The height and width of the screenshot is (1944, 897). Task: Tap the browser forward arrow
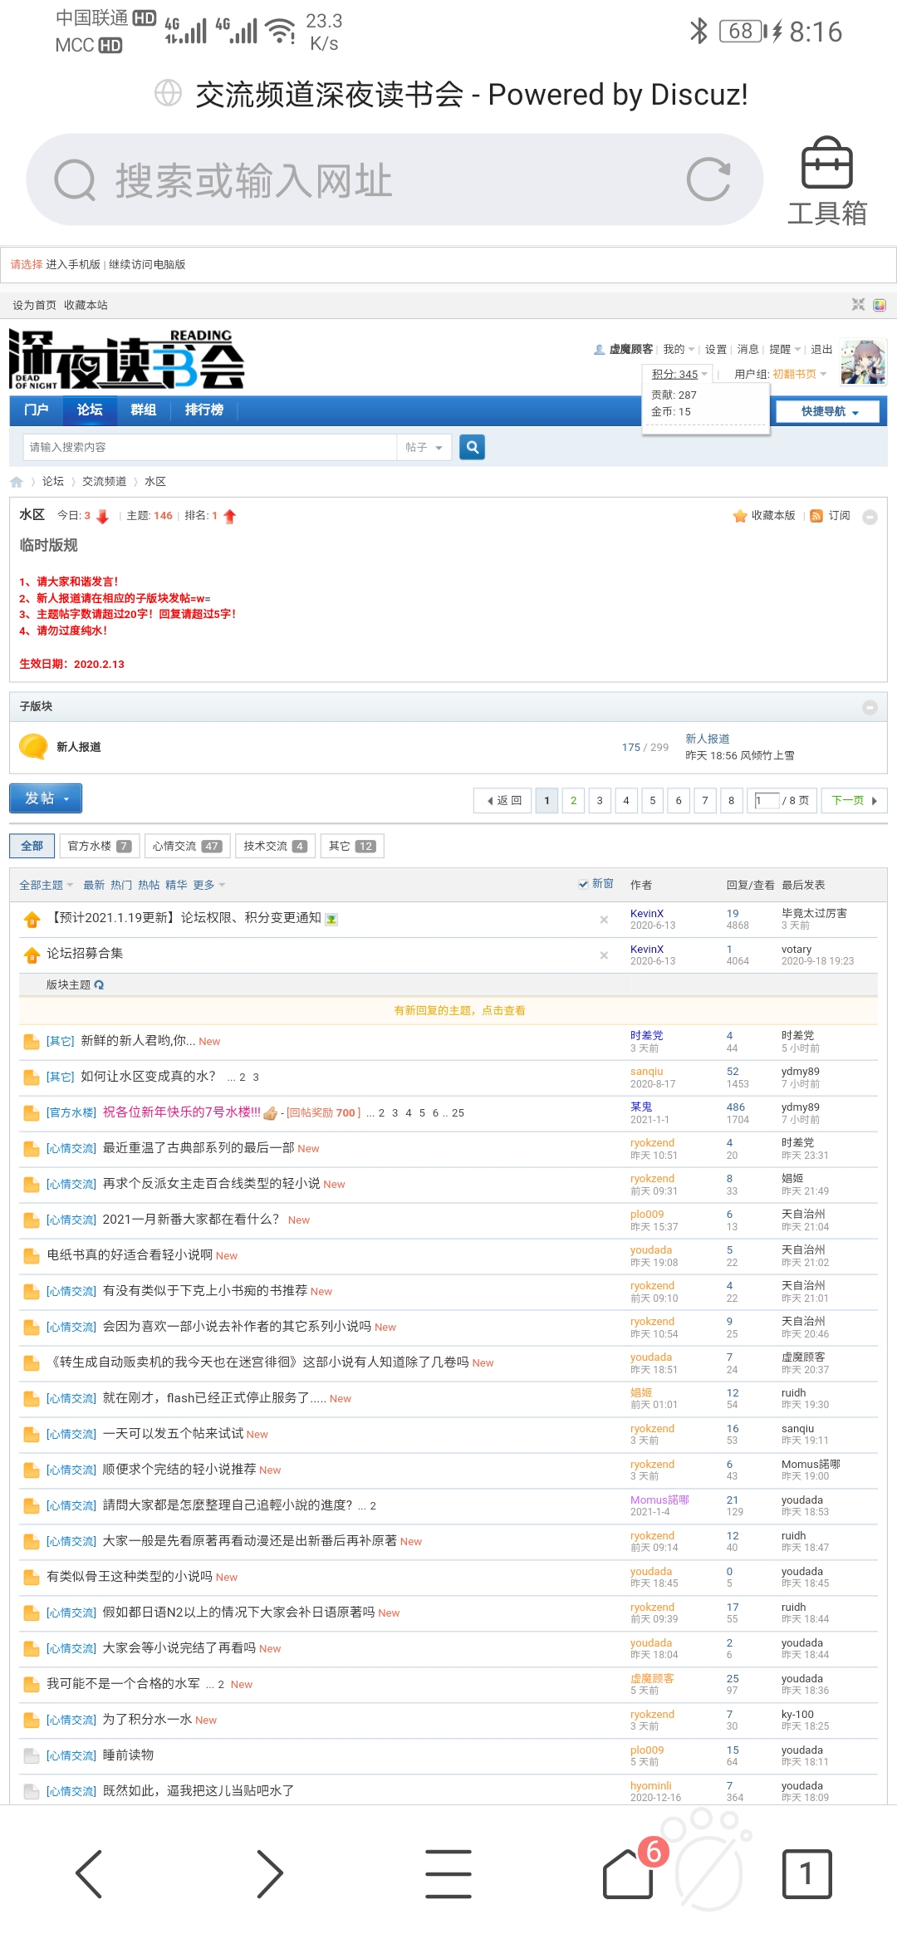tap(269, 1873)
